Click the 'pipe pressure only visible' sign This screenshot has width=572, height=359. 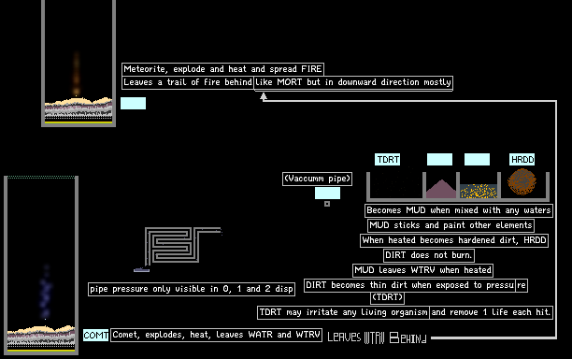192,289
